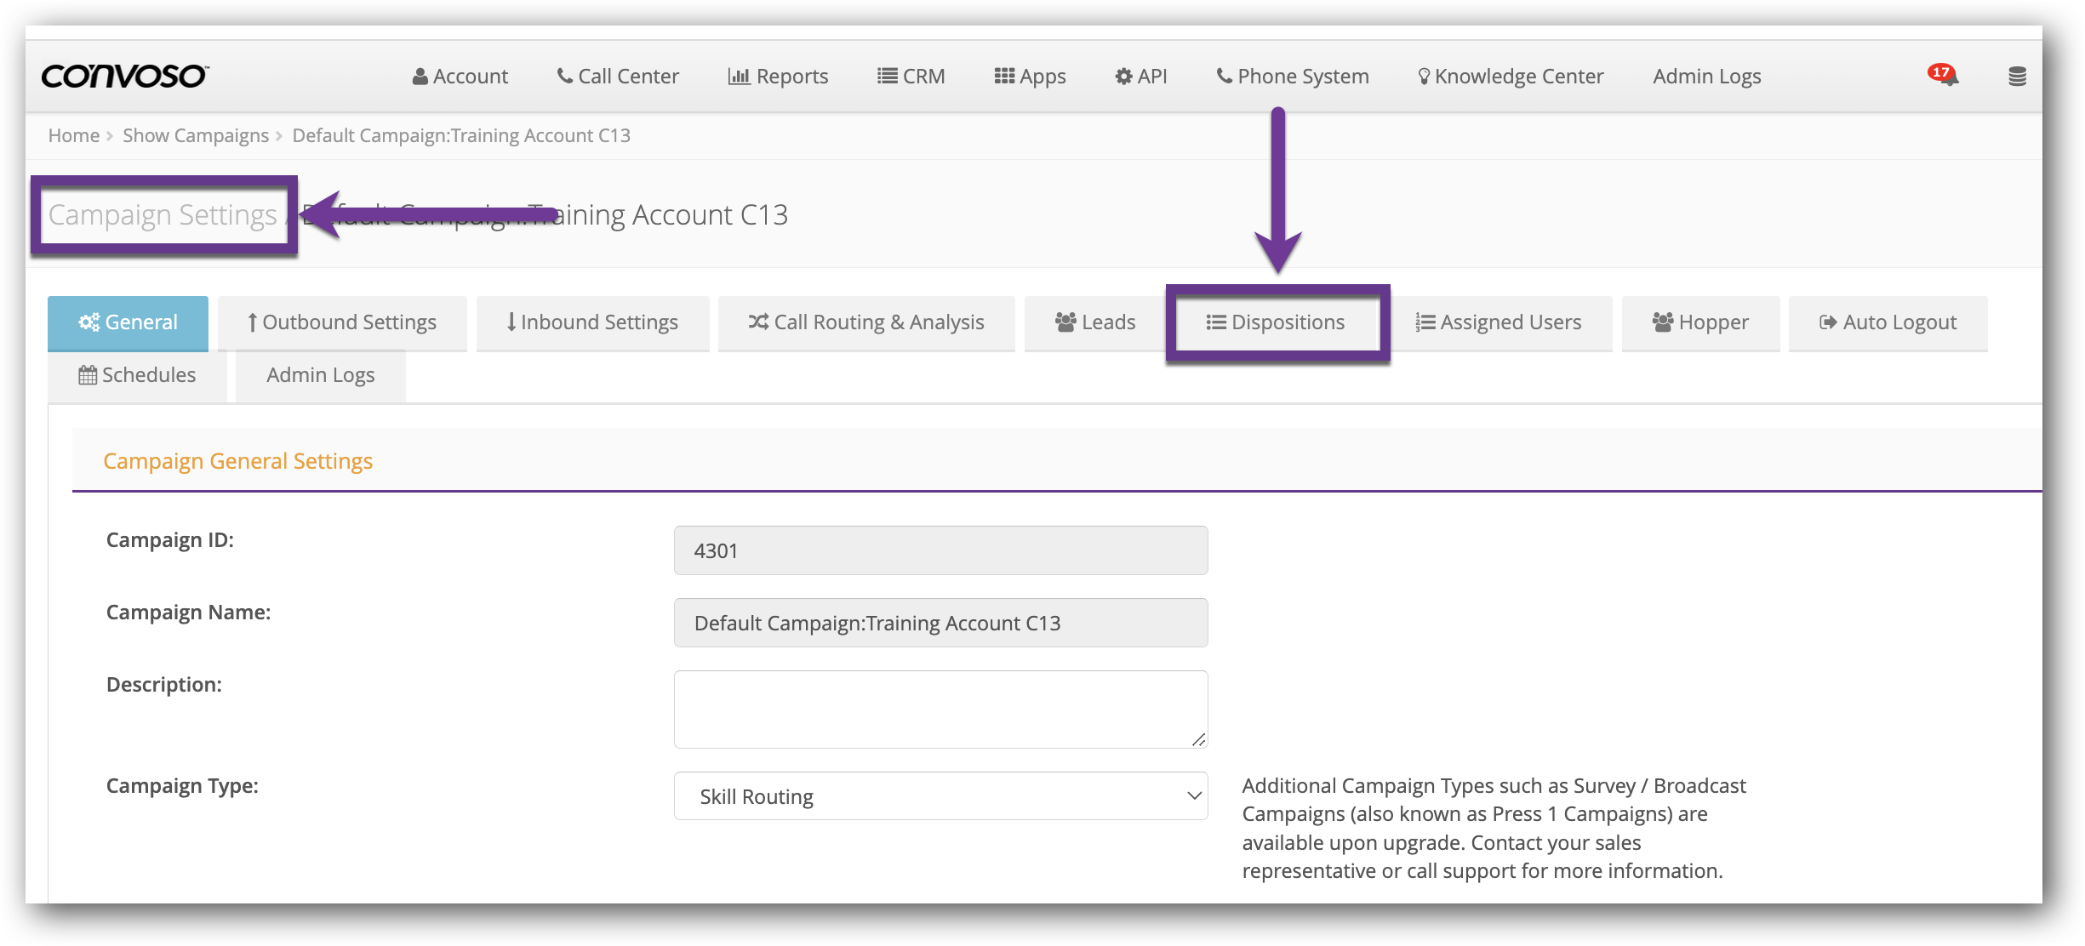The width and height of the screenshot is (2085, 946).
Task: Open the Knowledge Center menu
Action: click(1511, 77)
